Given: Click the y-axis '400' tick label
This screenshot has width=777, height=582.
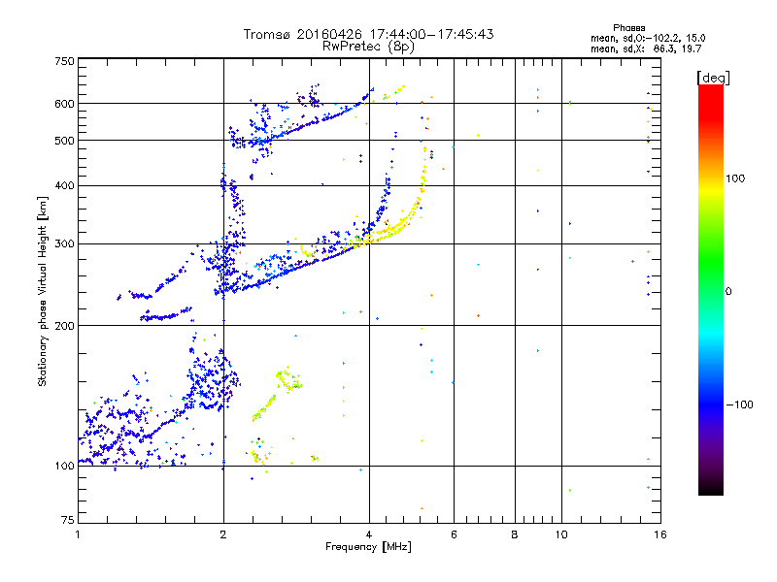Looking at the screenshot, I should pyautogui.click(x=64, y=185).
